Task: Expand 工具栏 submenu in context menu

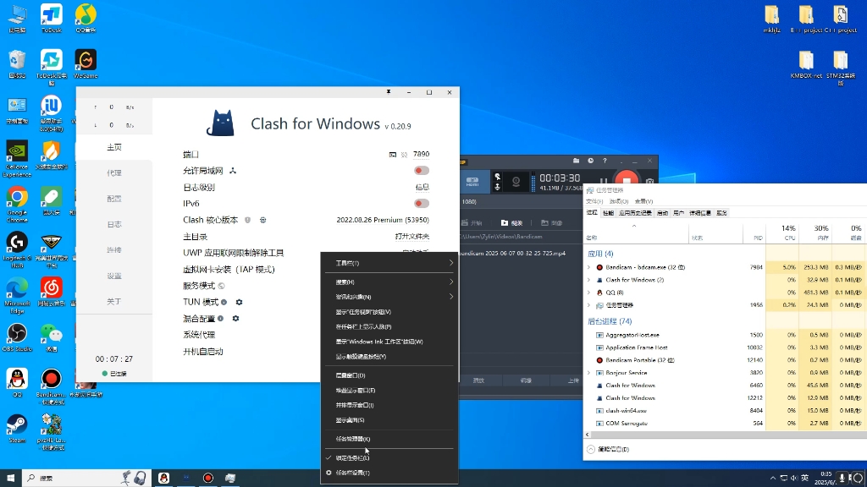Action: [389, 263]
